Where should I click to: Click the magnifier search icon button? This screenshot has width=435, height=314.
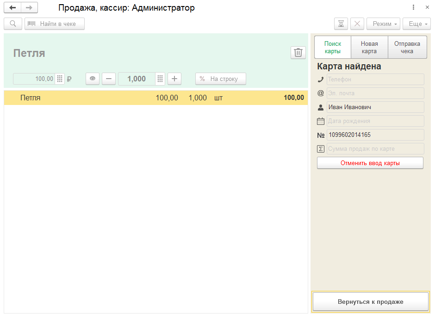click(13, 24)
